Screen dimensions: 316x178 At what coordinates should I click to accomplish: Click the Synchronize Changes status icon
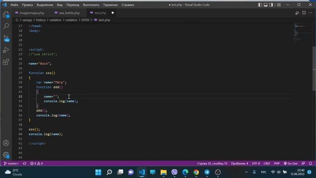(25, 164)
